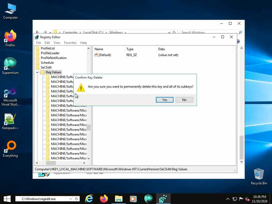Screen dimensions: 272x204
Task: Click tree pane scroll up arrow
Action: 89,48
